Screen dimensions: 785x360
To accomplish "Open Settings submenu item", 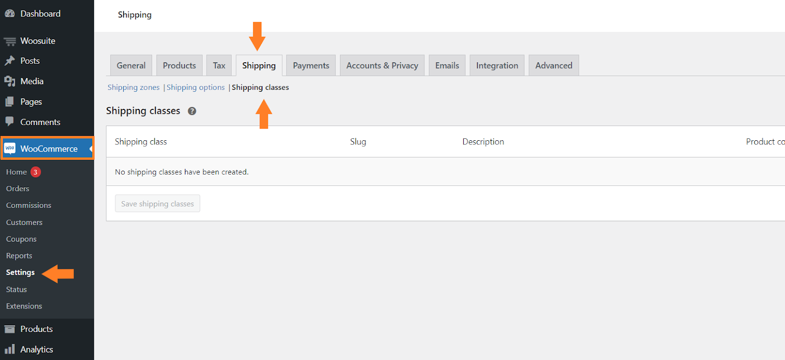I will point(20,272).
